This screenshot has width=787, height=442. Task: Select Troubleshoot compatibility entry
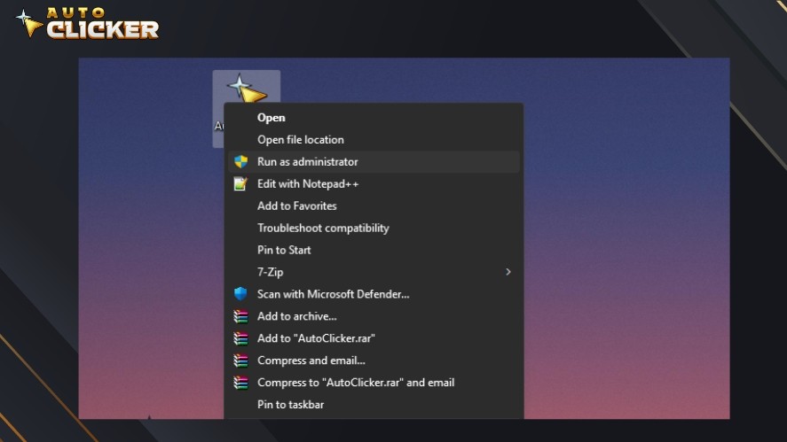tap(374, 228)
